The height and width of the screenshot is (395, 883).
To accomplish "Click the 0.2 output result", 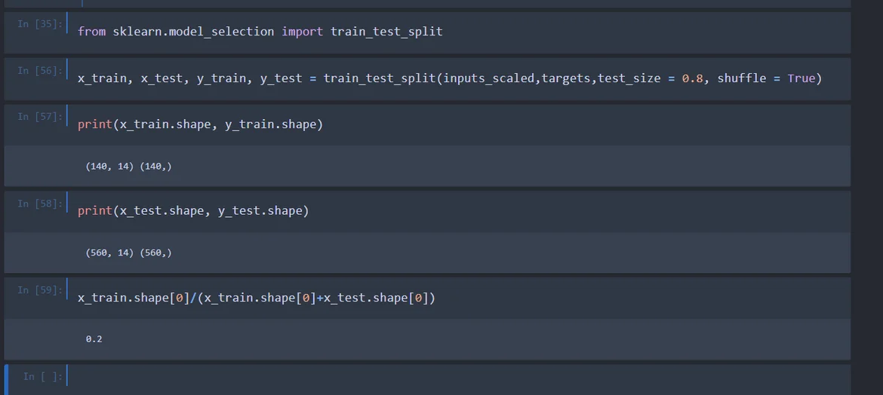I will click(x=94, y=339).
